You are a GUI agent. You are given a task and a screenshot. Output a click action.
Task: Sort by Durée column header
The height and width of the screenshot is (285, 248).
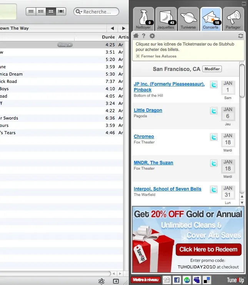[108, 37]
